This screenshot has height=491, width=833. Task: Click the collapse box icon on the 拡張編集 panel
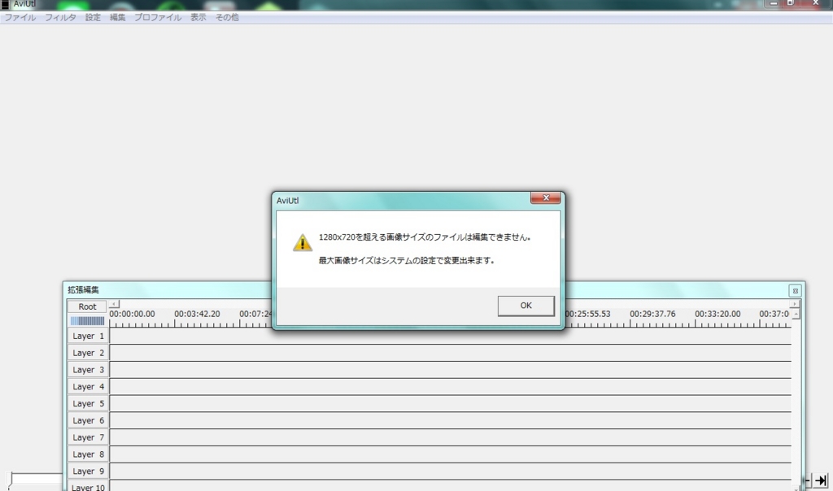click(x=795, y=289)
